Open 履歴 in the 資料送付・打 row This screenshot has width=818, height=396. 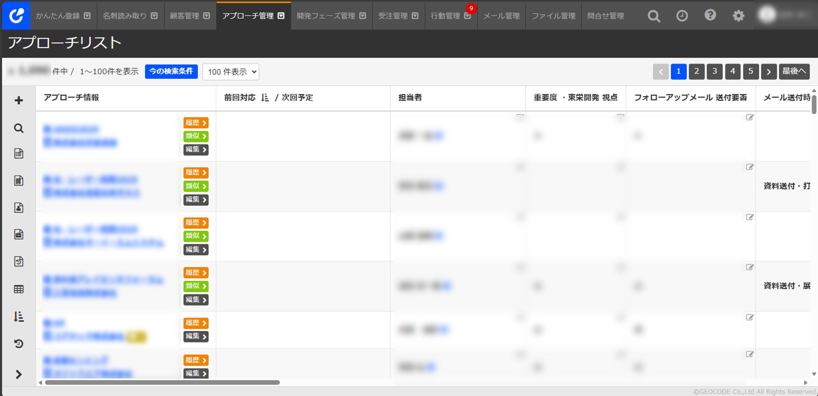tap(196, 173)
